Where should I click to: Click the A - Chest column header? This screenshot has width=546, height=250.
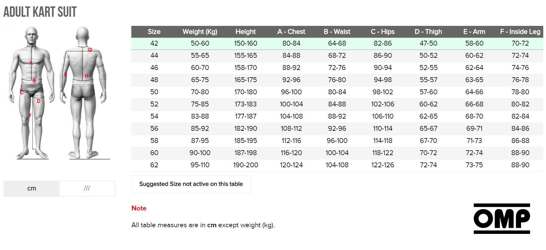click(291, 32)
